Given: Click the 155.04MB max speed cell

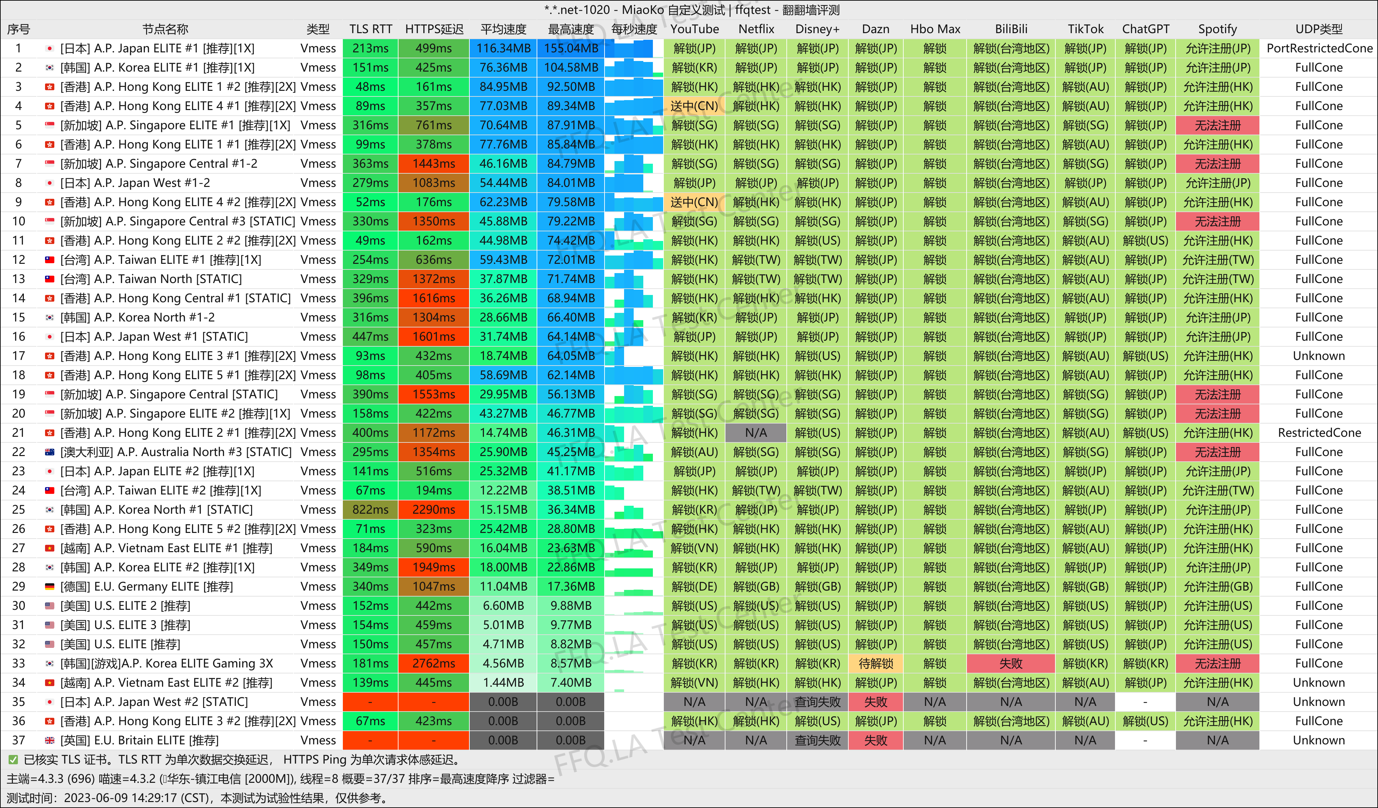Looking at the screenshot, I should (x=571, y=49).
